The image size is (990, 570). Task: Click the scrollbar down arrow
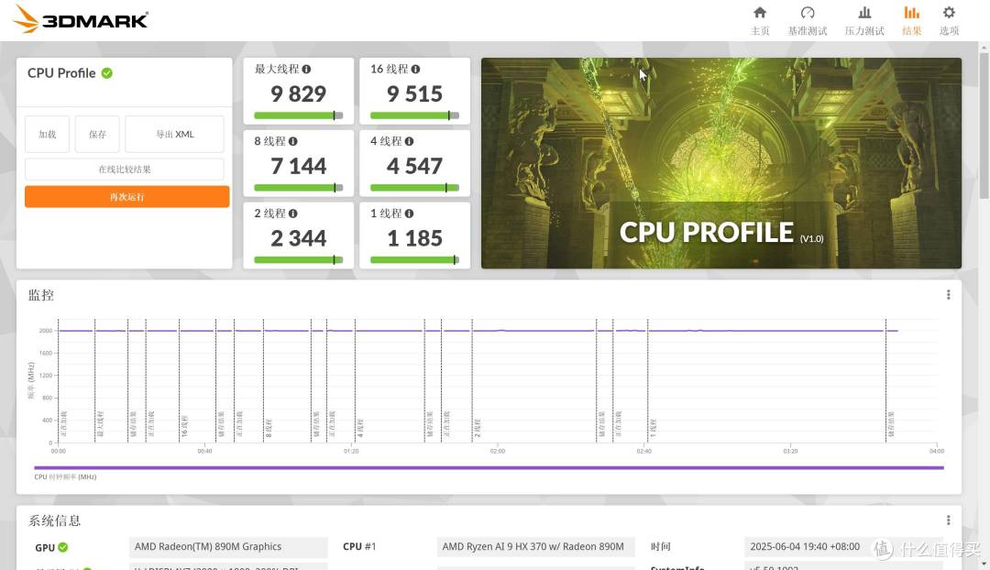point(984,564)
